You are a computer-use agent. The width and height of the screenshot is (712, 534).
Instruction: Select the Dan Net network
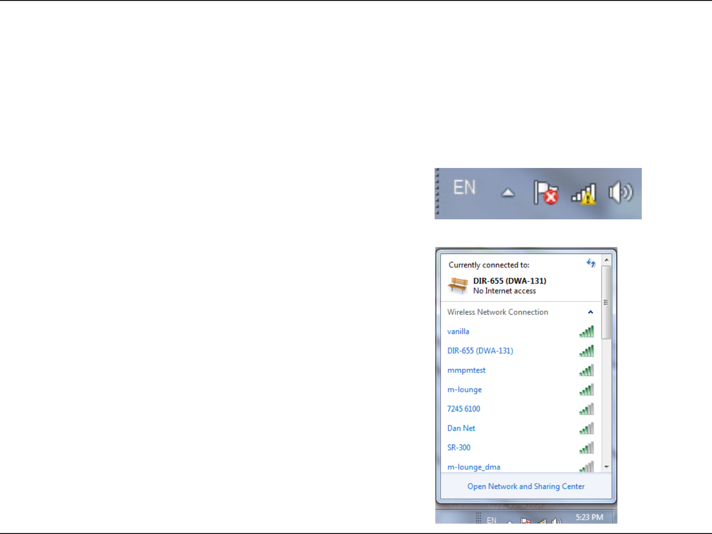[x=521, y=428]
